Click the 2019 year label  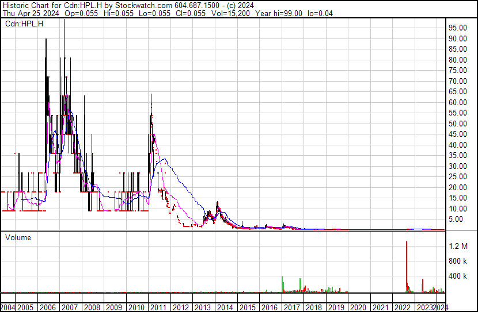coord(336,307)
